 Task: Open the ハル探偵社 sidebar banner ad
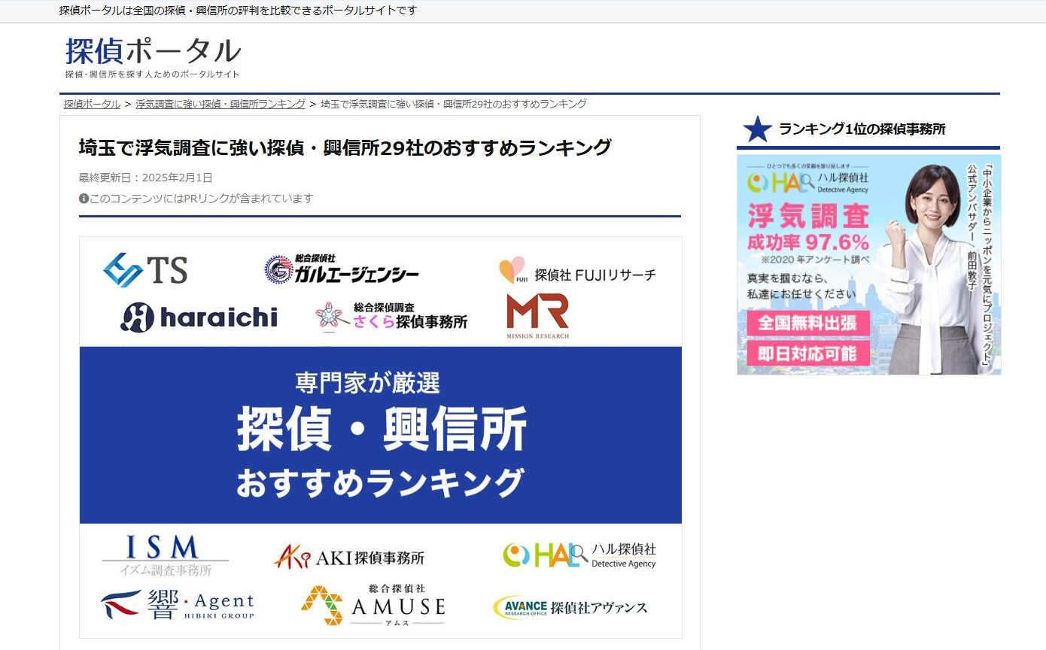click(869, 265)
